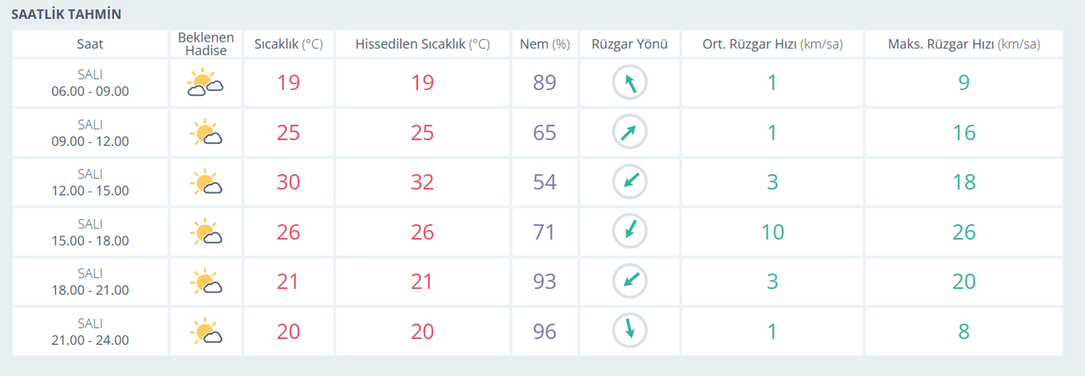Click the Saat column header
The image size is (1085, 376).
click(x=90, y=44)
